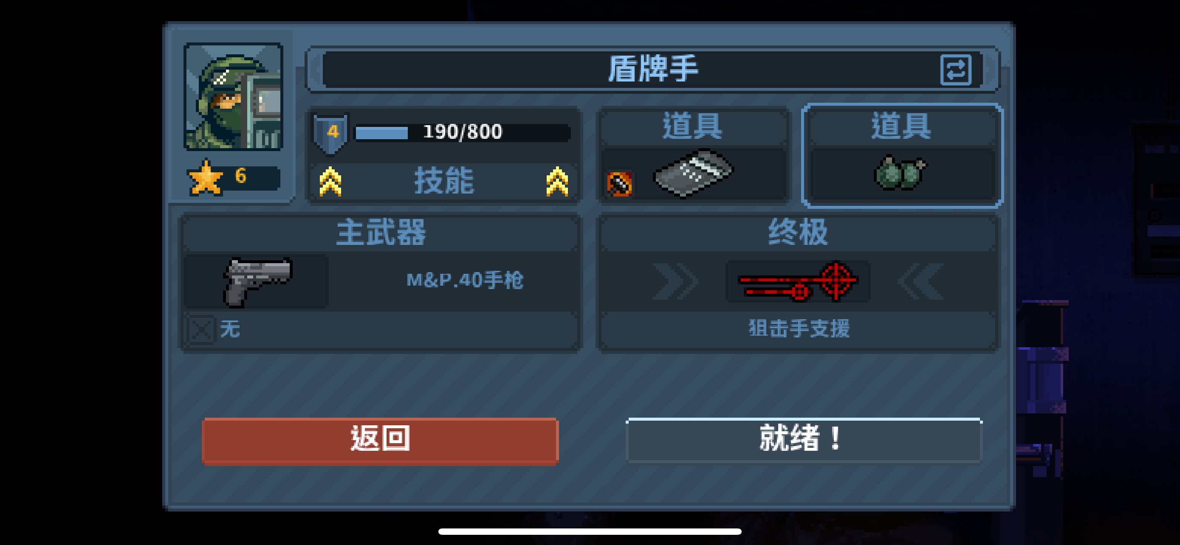The width and height of the screenshot is (1180, 545).
Task: Toggle the empty attachment box labeled 无
Action: pos(201,329)
